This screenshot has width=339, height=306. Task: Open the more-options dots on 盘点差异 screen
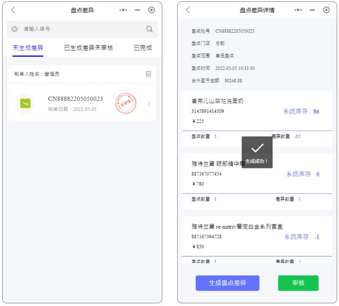point(123,10)
